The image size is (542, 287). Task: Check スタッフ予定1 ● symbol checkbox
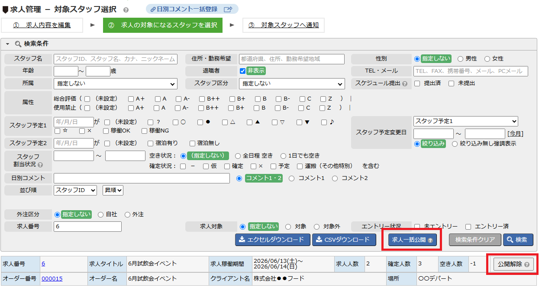[200, 122]
